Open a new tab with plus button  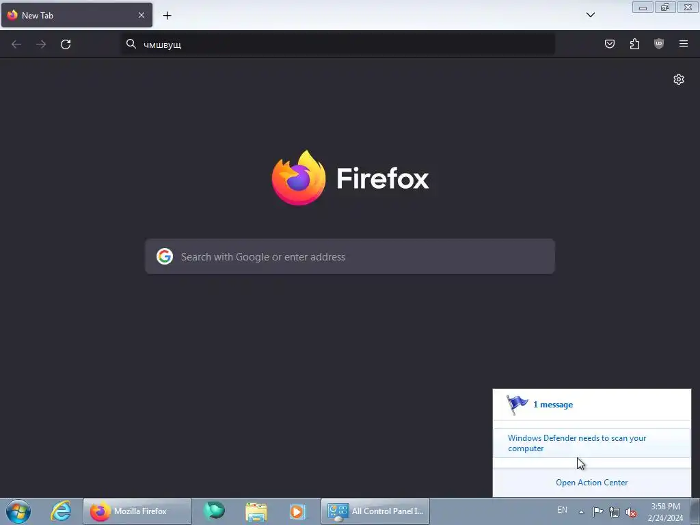click(167, 16)
